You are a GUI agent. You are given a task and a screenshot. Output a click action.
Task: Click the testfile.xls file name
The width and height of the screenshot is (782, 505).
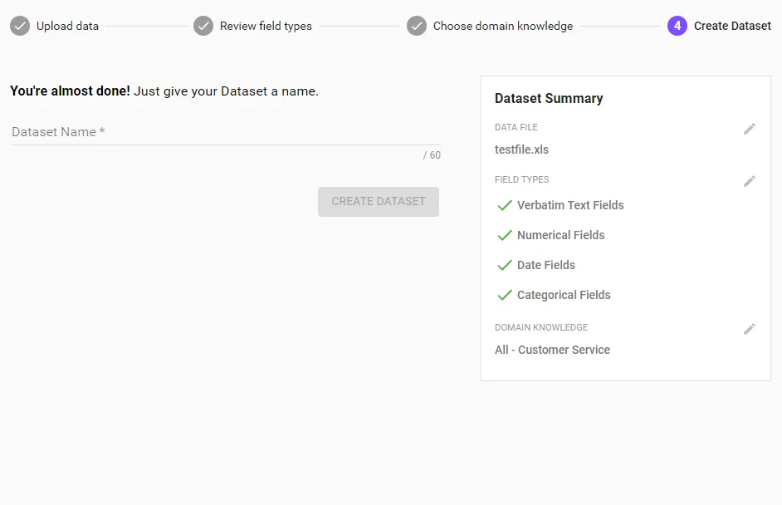521,150
